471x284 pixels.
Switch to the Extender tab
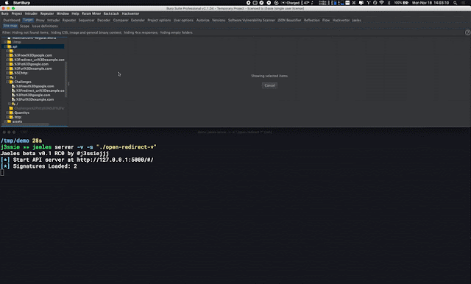pyautogui.click(x=138, y=20)
